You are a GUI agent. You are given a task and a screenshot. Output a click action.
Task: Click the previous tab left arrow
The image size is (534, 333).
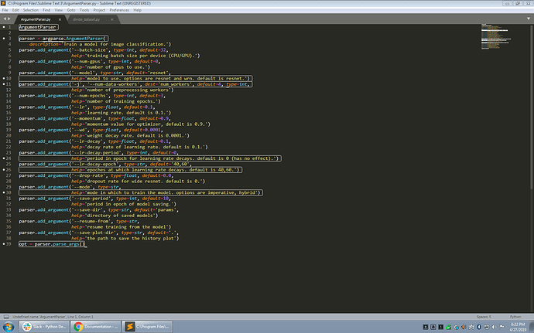[x=5, y=19]
